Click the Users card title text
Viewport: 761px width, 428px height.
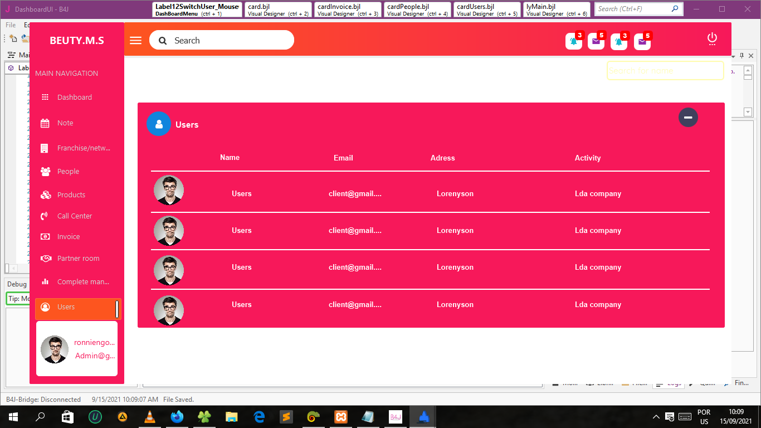(187, 125)
